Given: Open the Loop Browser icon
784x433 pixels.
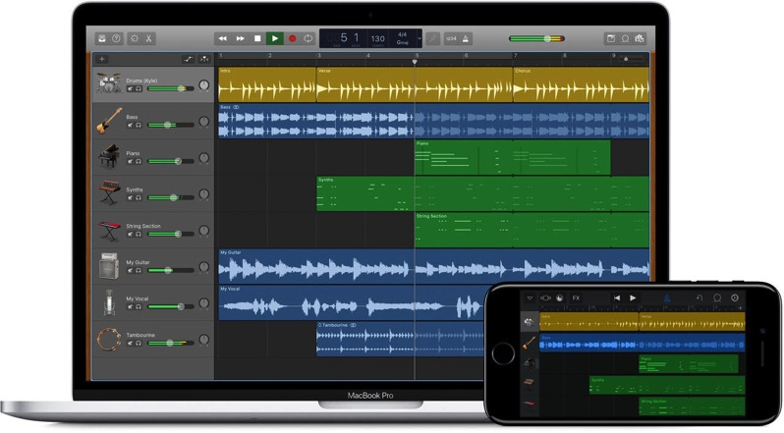Looking at the screenshot, I should pos(625,38).
